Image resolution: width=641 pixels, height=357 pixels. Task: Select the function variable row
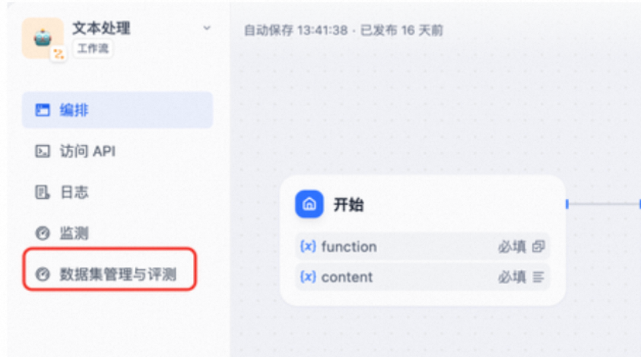pos(423,246)
